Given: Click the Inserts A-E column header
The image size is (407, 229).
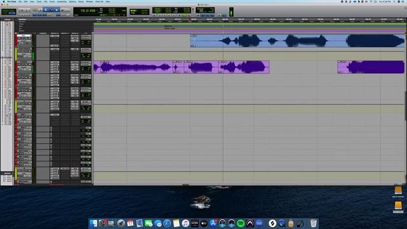Looking at the screenshot, I should pos(55,33).
